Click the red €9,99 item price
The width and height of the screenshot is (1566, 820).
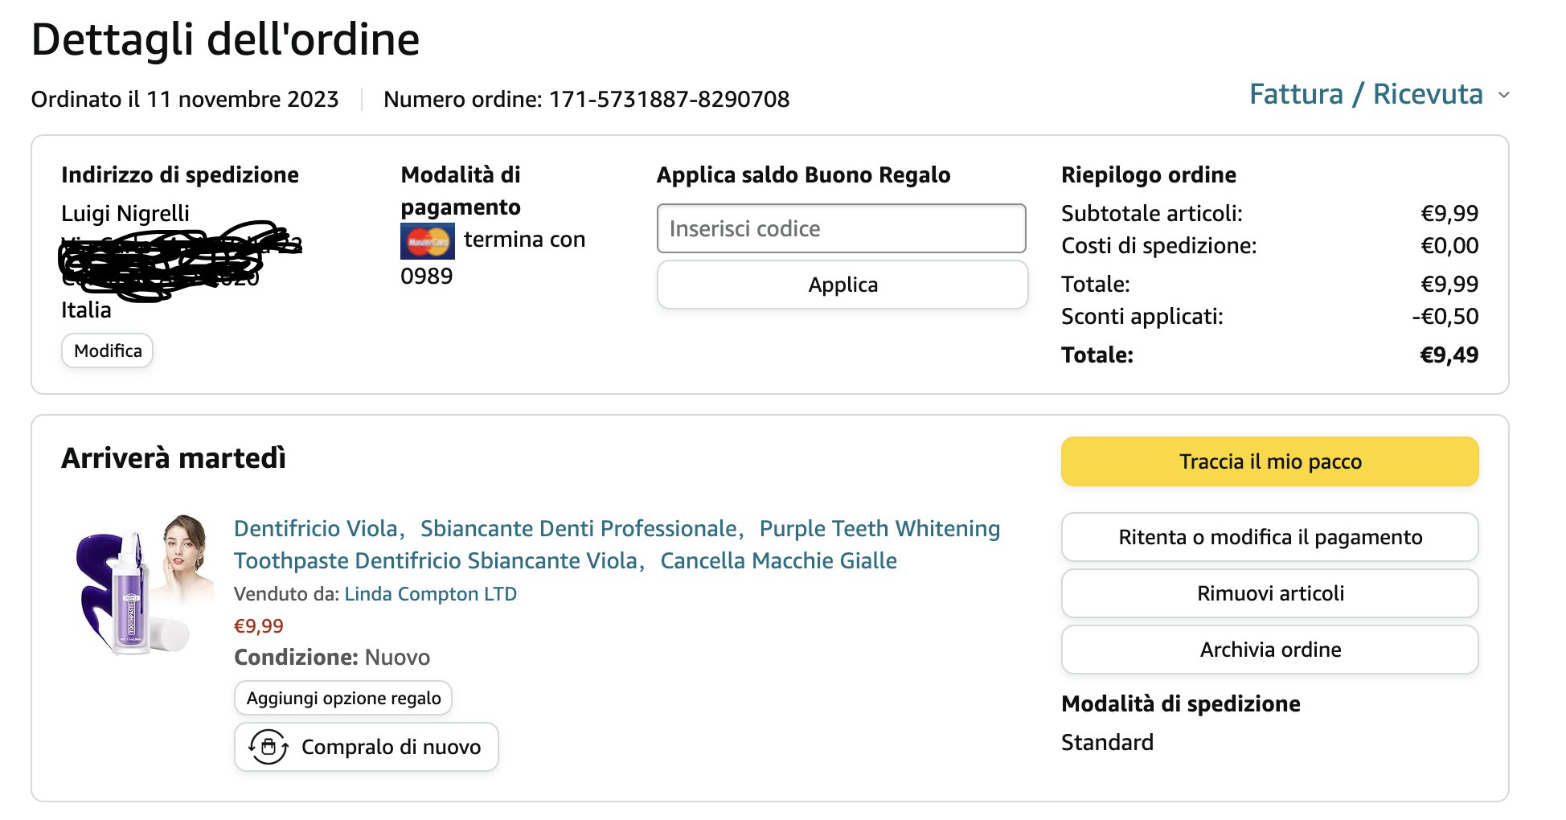tap(259, 626)
